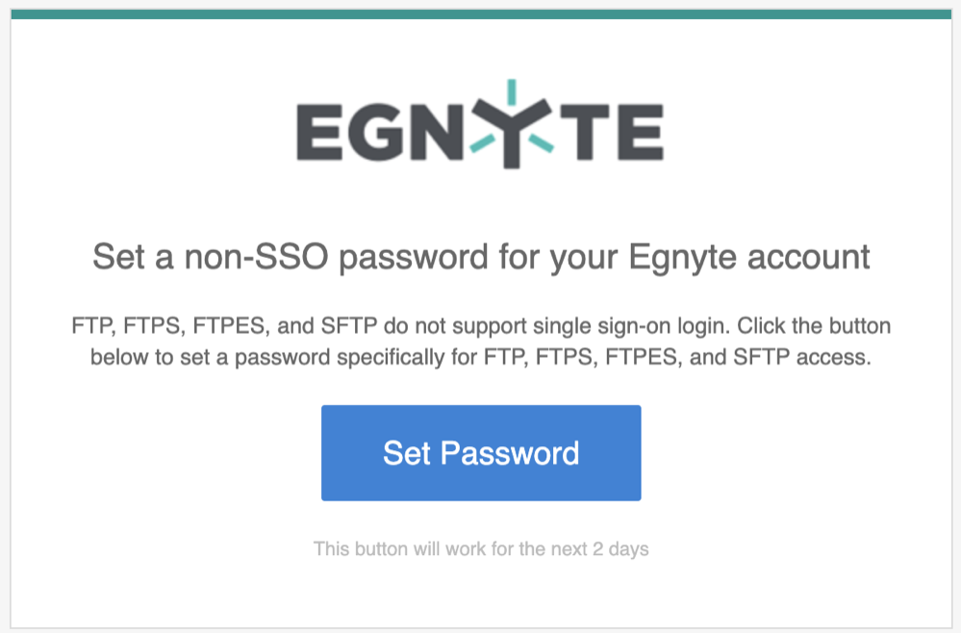Click the "This button will work" note
The image size is (961, 633).
click(x=399, y=548)
